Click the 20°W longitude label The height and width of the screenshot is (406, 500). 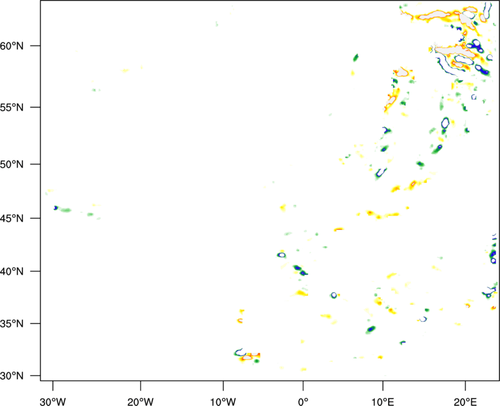pyautogui.click(x=141, y=402)
